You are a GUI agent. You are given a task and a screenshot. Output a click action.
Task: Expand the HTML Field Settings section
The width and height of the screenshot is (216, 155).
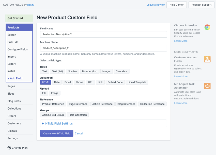(x=59, y=124)
